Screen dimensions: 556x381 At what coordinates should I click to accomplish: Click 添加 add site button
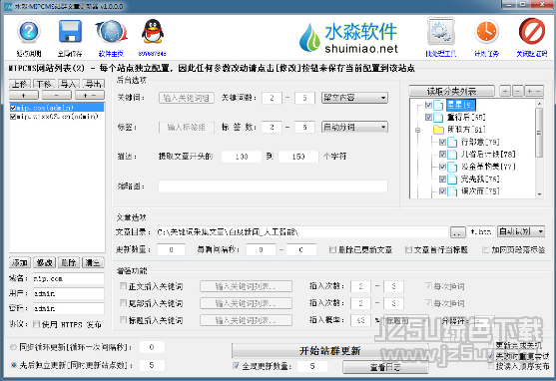pyautogui.click(x=20, y=263)
